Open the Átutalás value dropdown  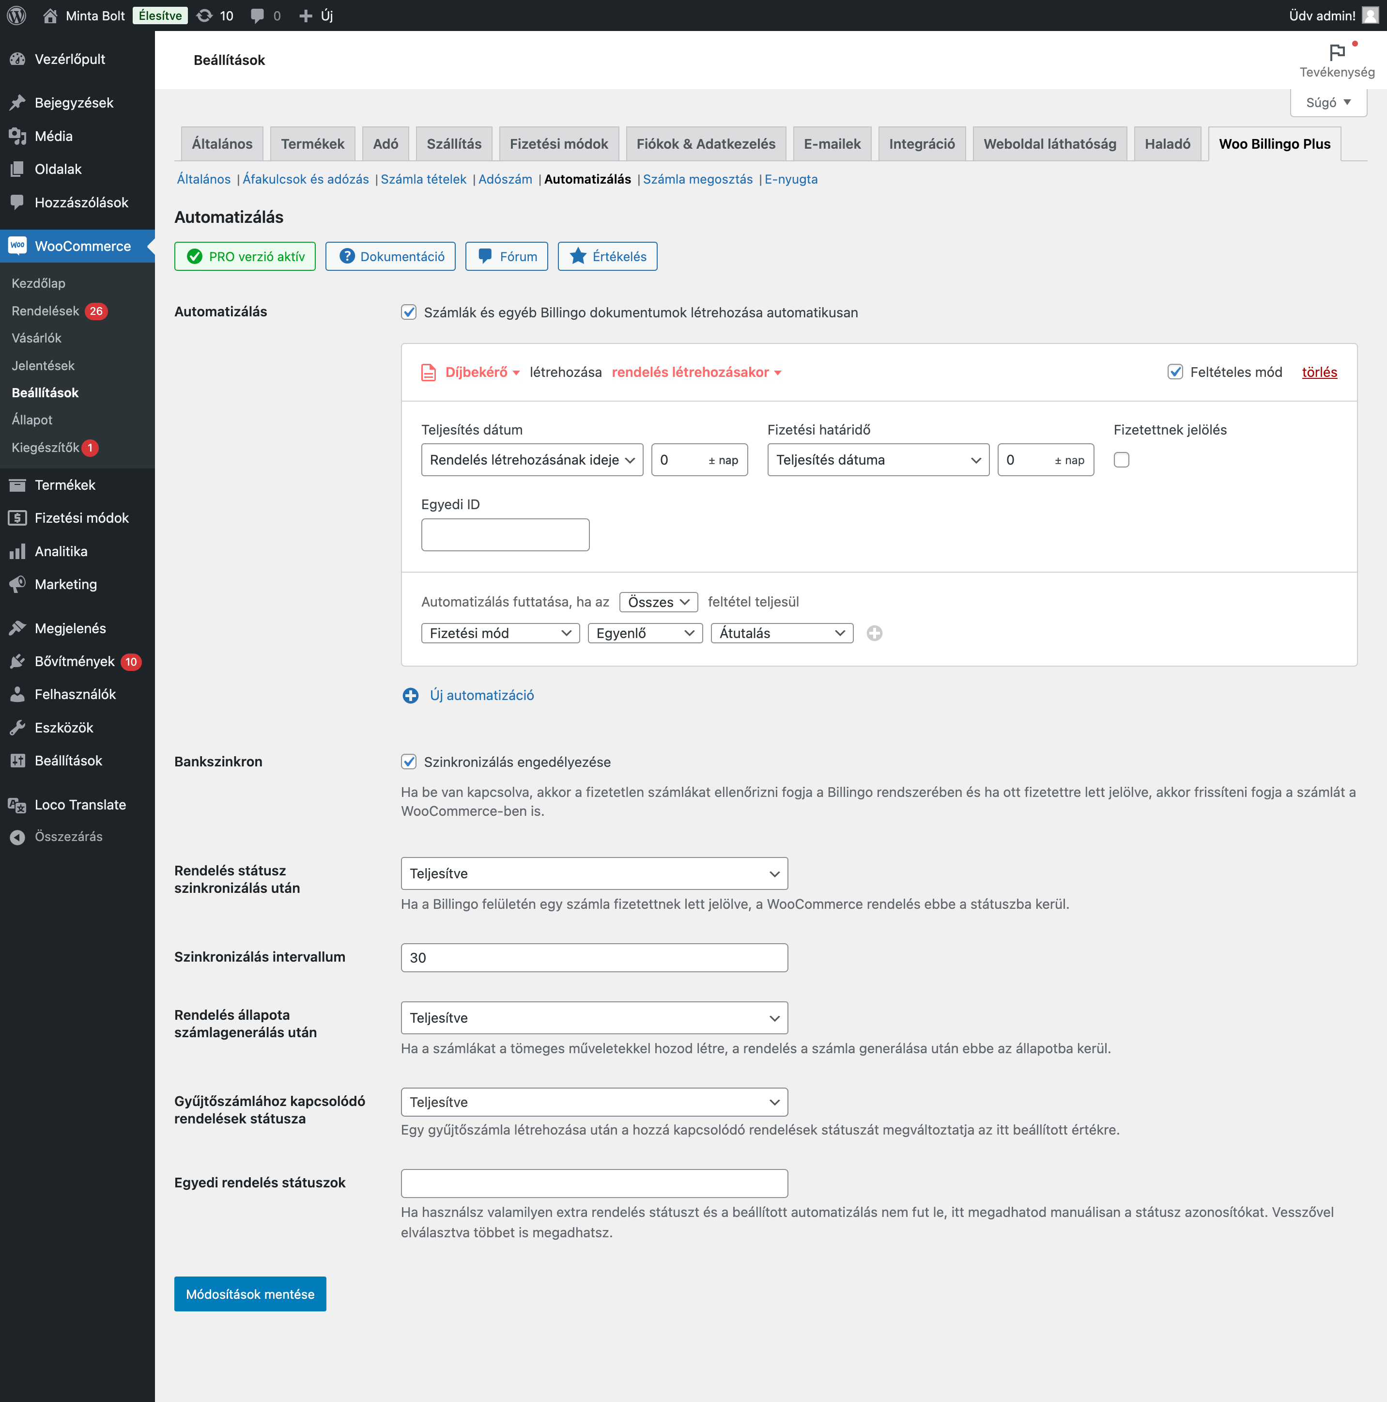click(x=782, y=633)
